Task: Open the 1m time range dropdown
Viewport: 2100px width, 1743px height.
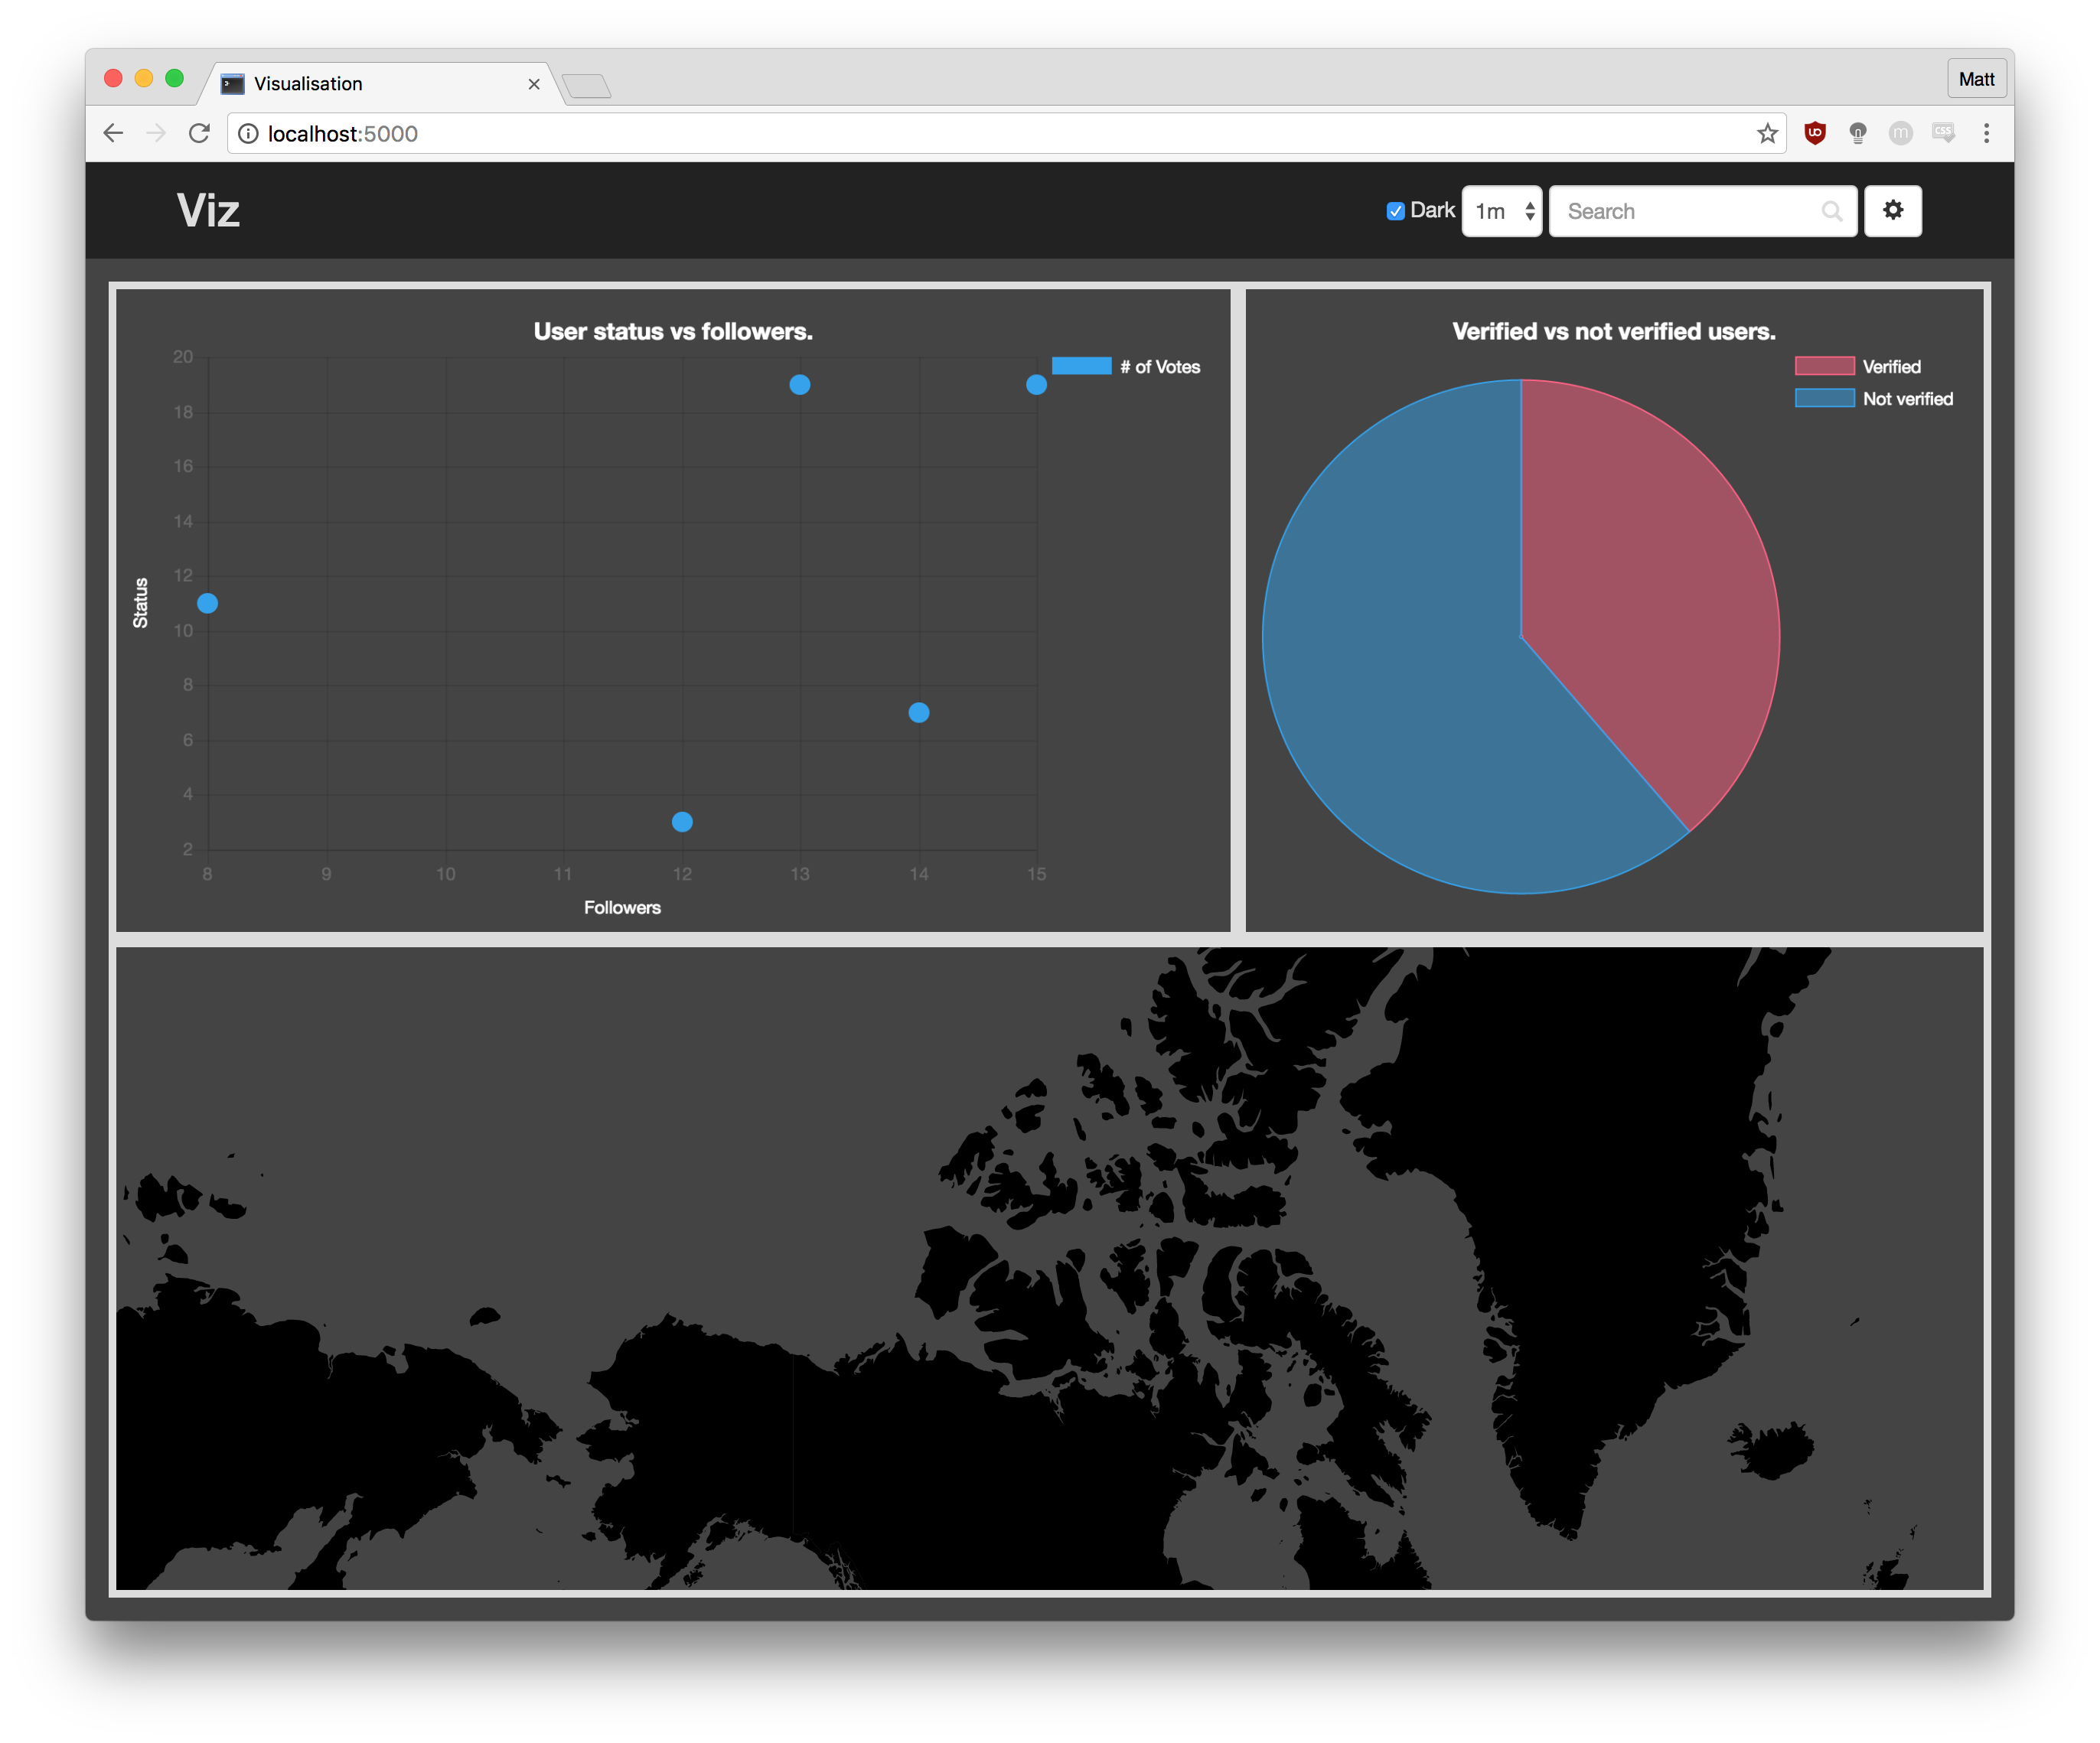Action: [x=1502, y=211]
